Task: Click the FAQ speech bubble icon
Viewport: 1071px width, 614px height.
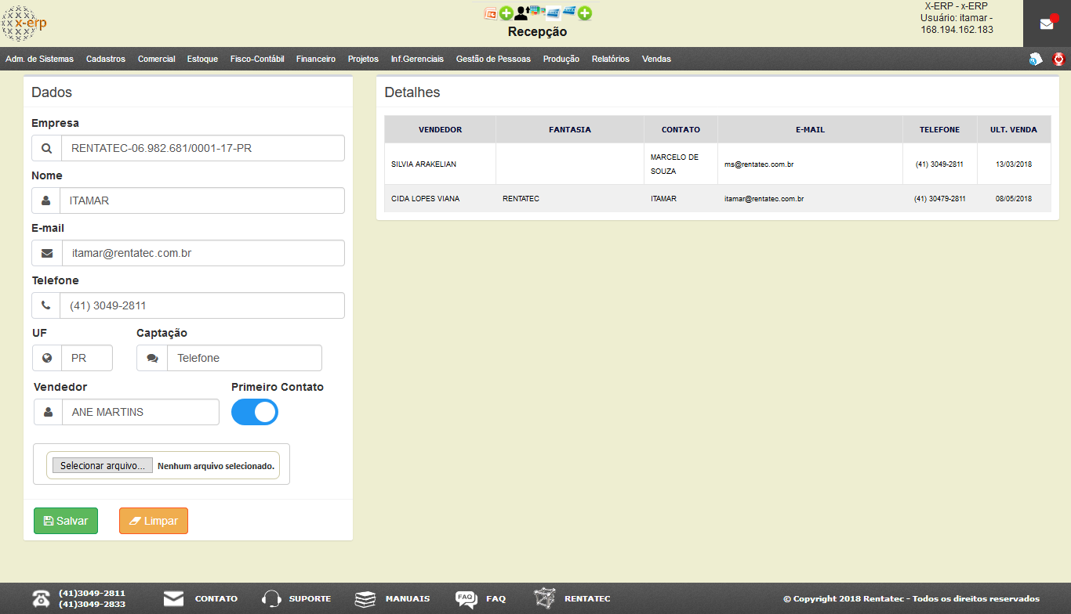Action: pos(466,598)
